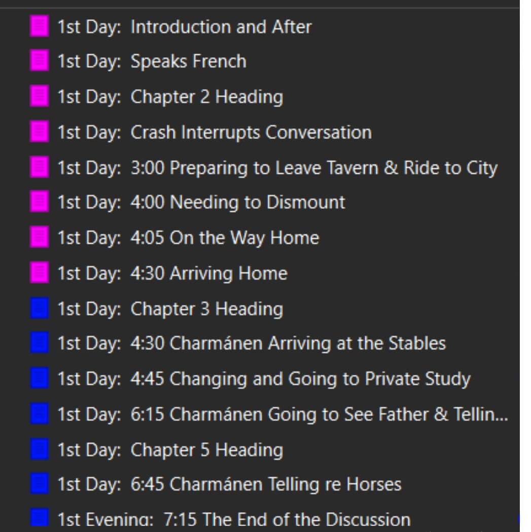Open the Speaks French scene
The width and height of the screenshot is (531, 532).
tap(188, 61)
